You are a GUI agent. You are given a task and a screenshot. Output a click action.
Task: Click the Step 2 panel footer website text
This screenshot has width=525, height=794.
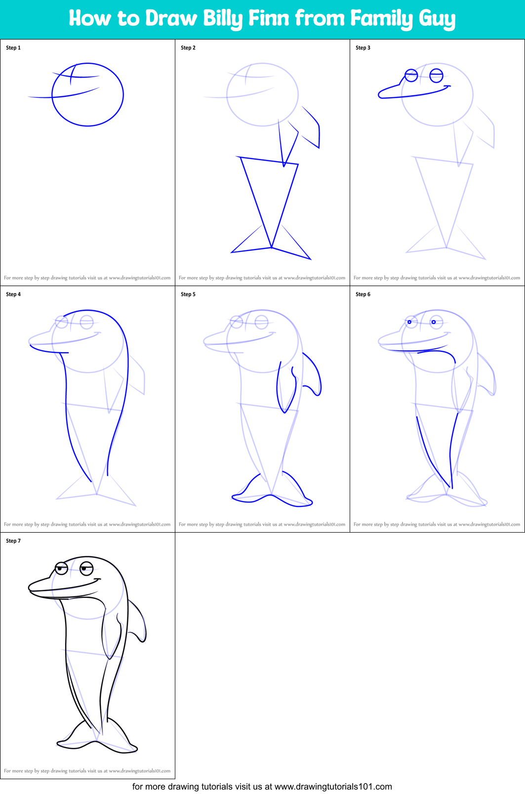tap(262, 278)
